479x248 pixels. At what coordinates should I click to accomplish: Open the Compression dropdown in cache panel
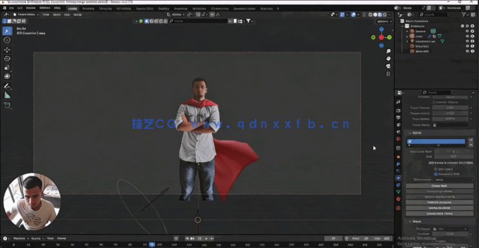tap(454, 180)
